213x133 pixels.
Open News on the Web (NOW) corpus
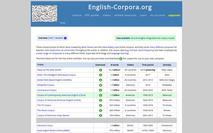point(49,70)
